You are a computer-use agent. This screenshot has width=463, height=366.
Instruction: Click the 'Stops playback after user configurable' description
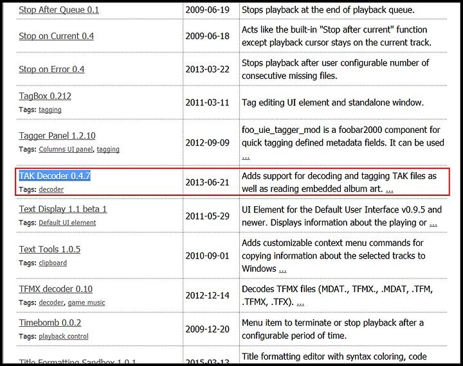coord(336,69)
